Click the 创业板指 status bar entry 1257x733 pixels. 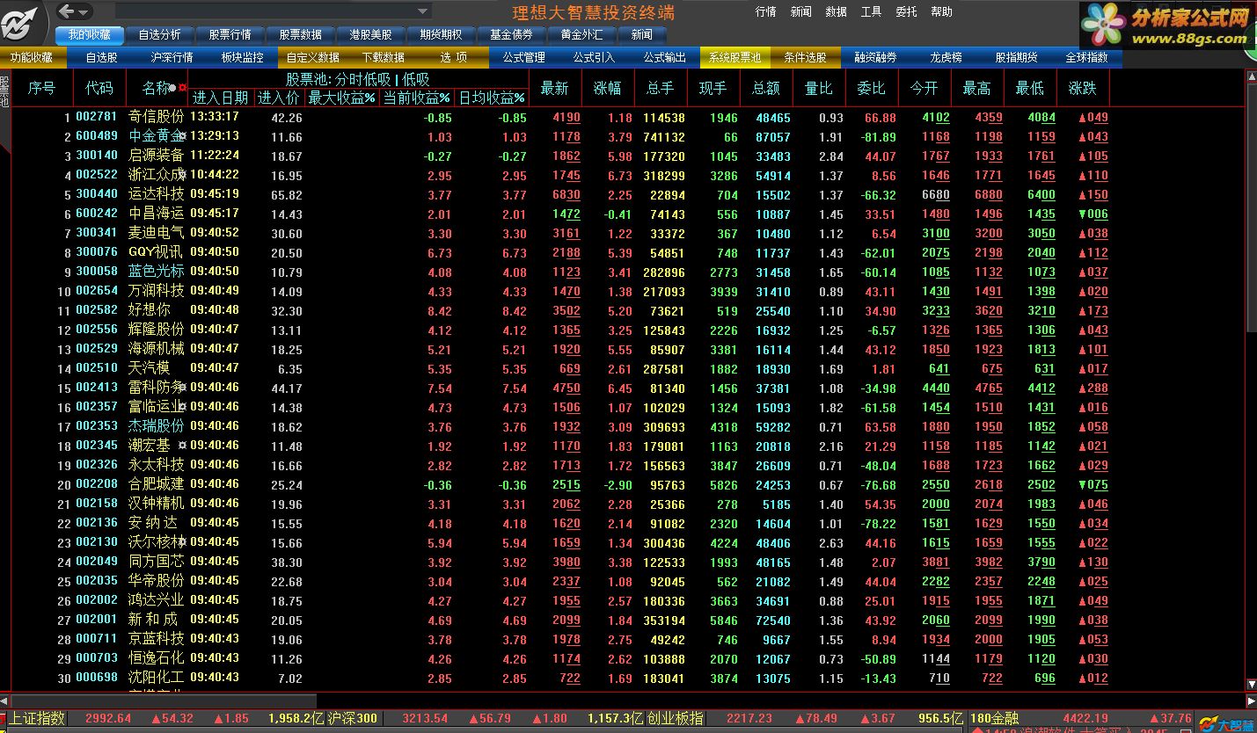pos(675,718)
